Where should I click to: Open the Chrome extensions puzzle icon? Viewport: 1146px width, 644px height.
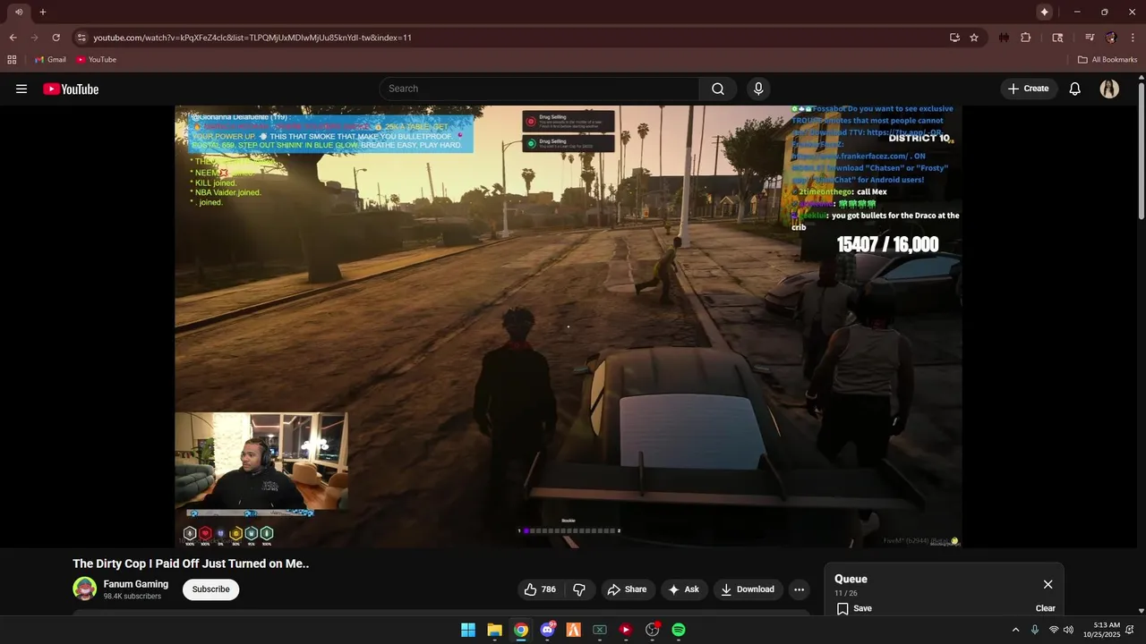coord(1026,38)
